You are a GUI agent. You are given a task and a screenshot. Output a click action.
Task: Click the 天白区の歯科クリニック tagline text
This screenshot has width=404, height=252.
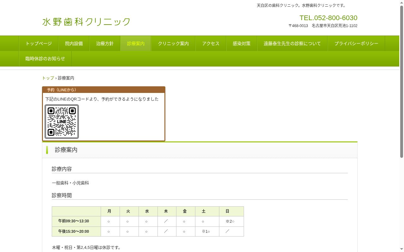302,5
